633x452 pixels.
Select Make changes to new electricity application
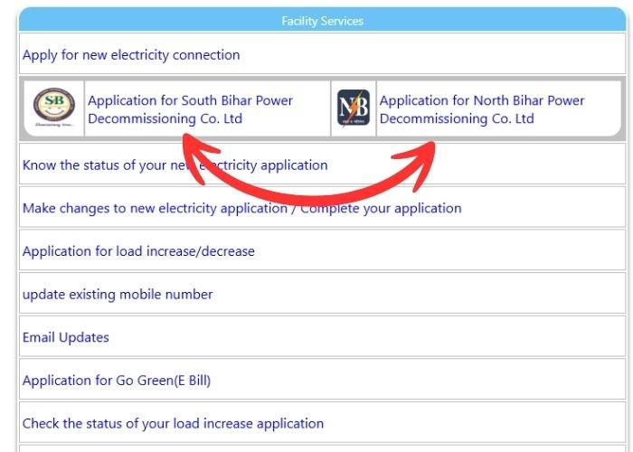click(x=155, y=208)
